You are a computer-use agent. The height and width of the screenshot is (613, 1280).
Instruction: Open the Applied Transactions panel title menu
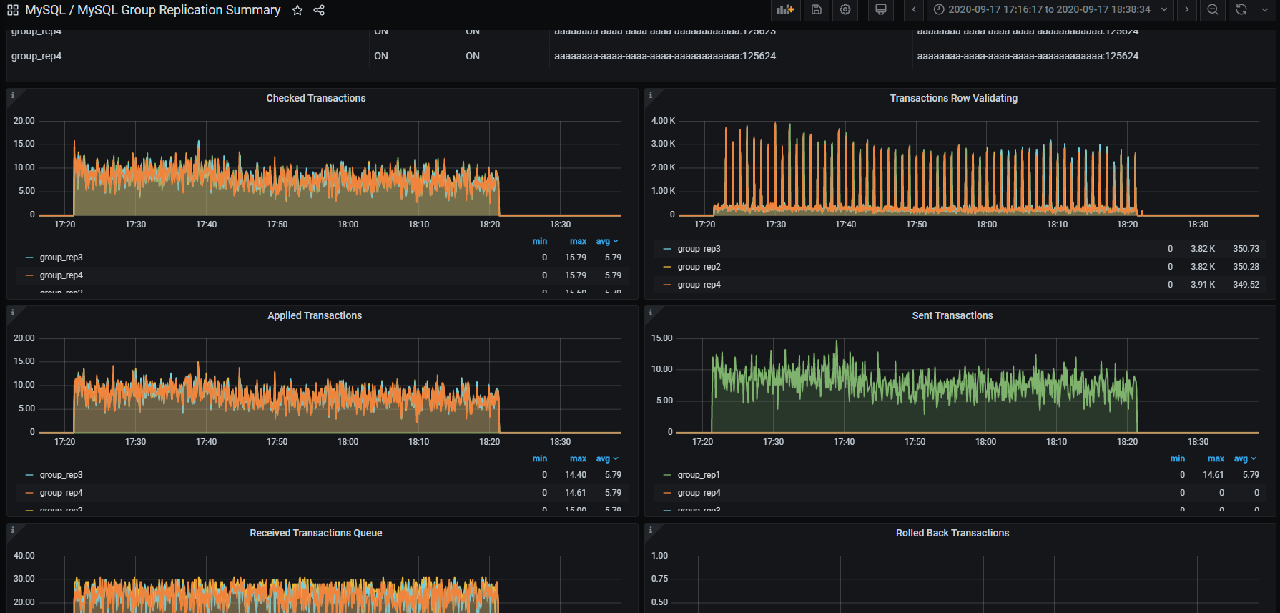315,315
